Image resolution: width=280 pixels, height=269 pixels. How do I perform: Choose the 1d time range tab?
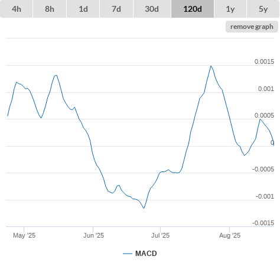[x=83, y=9]
